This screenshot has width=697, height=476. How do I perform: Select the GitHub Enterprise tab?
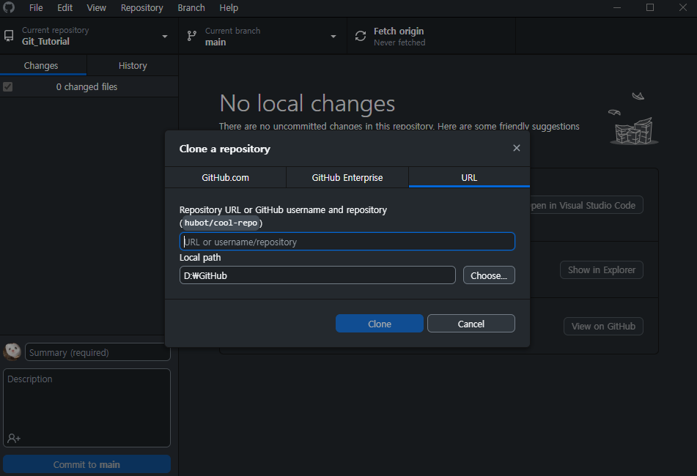click(x=347, y=177)
